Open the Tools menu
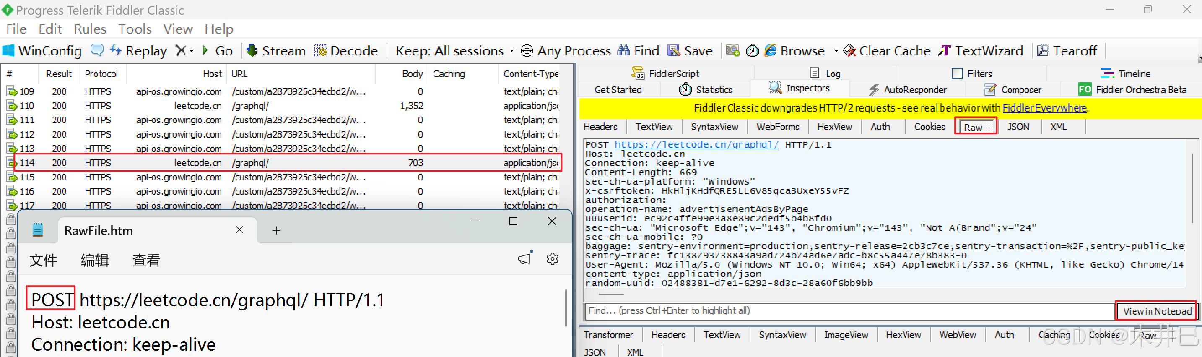1202x357 pixels. (x=135, y=29)
